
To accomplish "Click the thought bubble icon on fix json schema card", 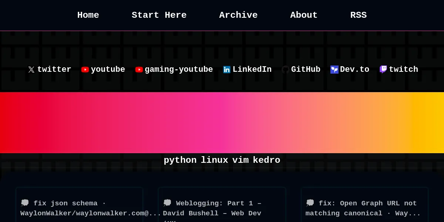I will [25, 203].
